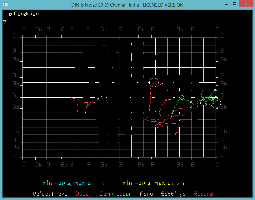This screenshot has width=255, height=200.
Task: Click the small triangle under the Mondrian label
Action: [4, 22]
